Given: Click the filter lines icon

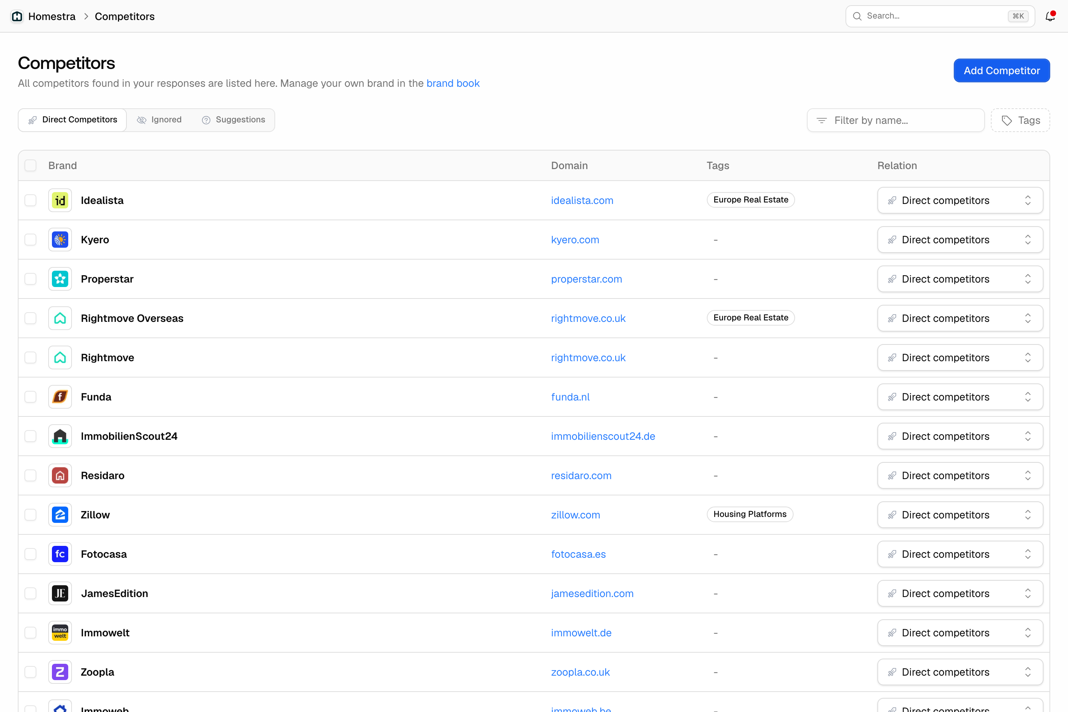Looking at the screenshot, I should (821, 120).
